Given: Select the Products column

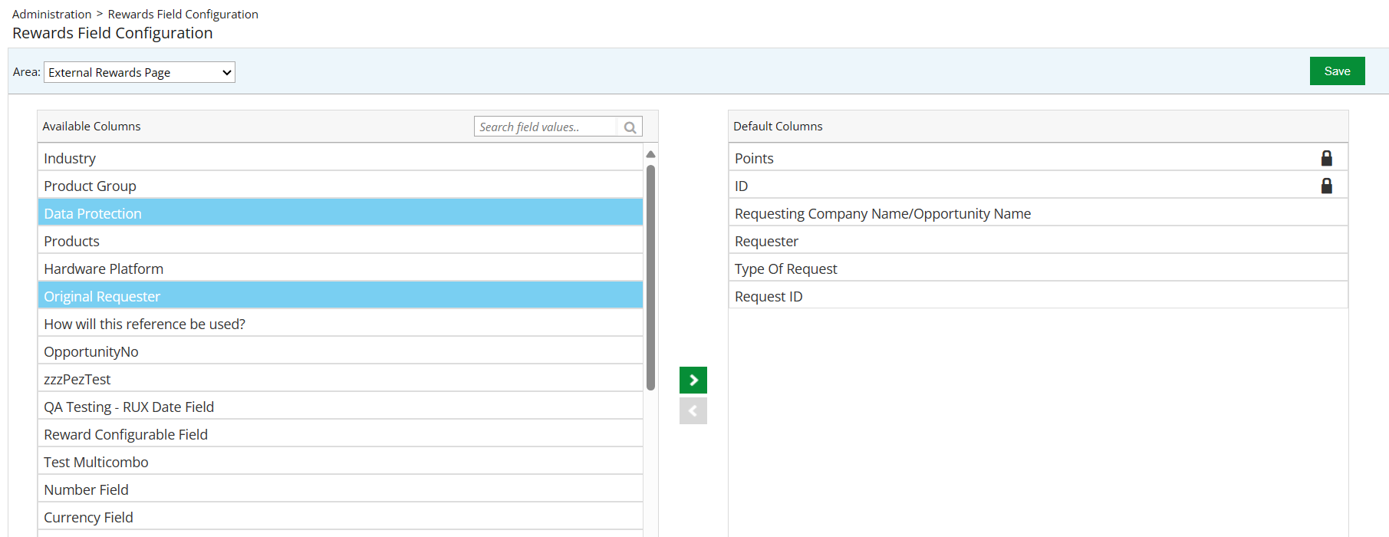Looking at the screenshot, I should pyautogui.click(x=341, y=240).
